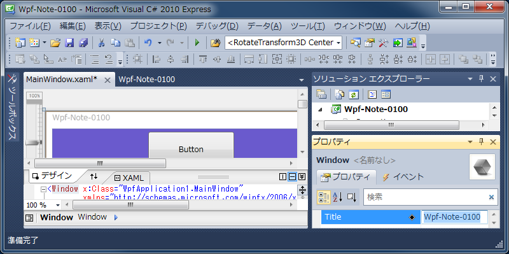Switch the designer to vertical split view

pyautogui.click(x=282, y=176)
